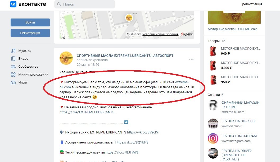The height and width of the screenshot is (162, 280).
Task: Open the Telegram channel link
Action: click(87, 112)
